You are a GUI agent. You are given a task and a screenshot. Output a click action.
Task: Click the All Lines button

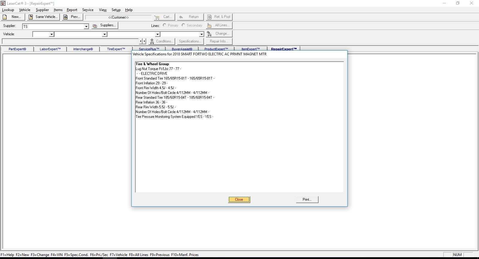[x=219, y=25]
